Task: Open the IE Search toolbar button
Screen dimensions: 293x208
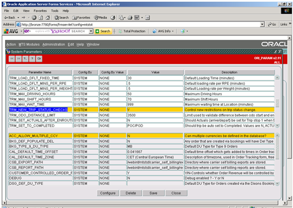Action: pos(62,17)
